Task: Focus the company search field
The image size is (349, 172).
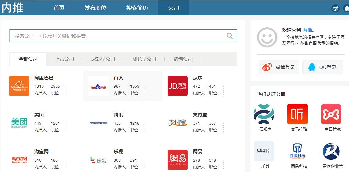Action: 123,36
